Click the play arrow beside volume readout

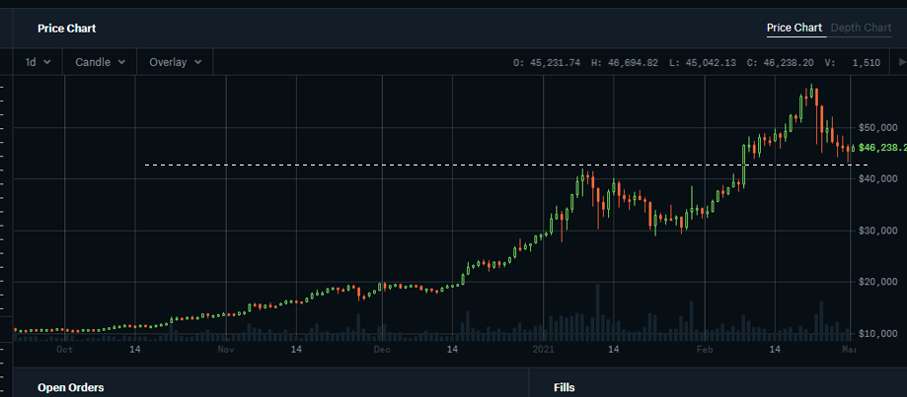[x=901, y=62]
